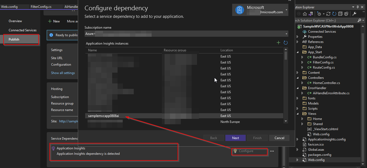Collapse the Views folder
This screenshot has width=367, height=168.
pos(298,114)
